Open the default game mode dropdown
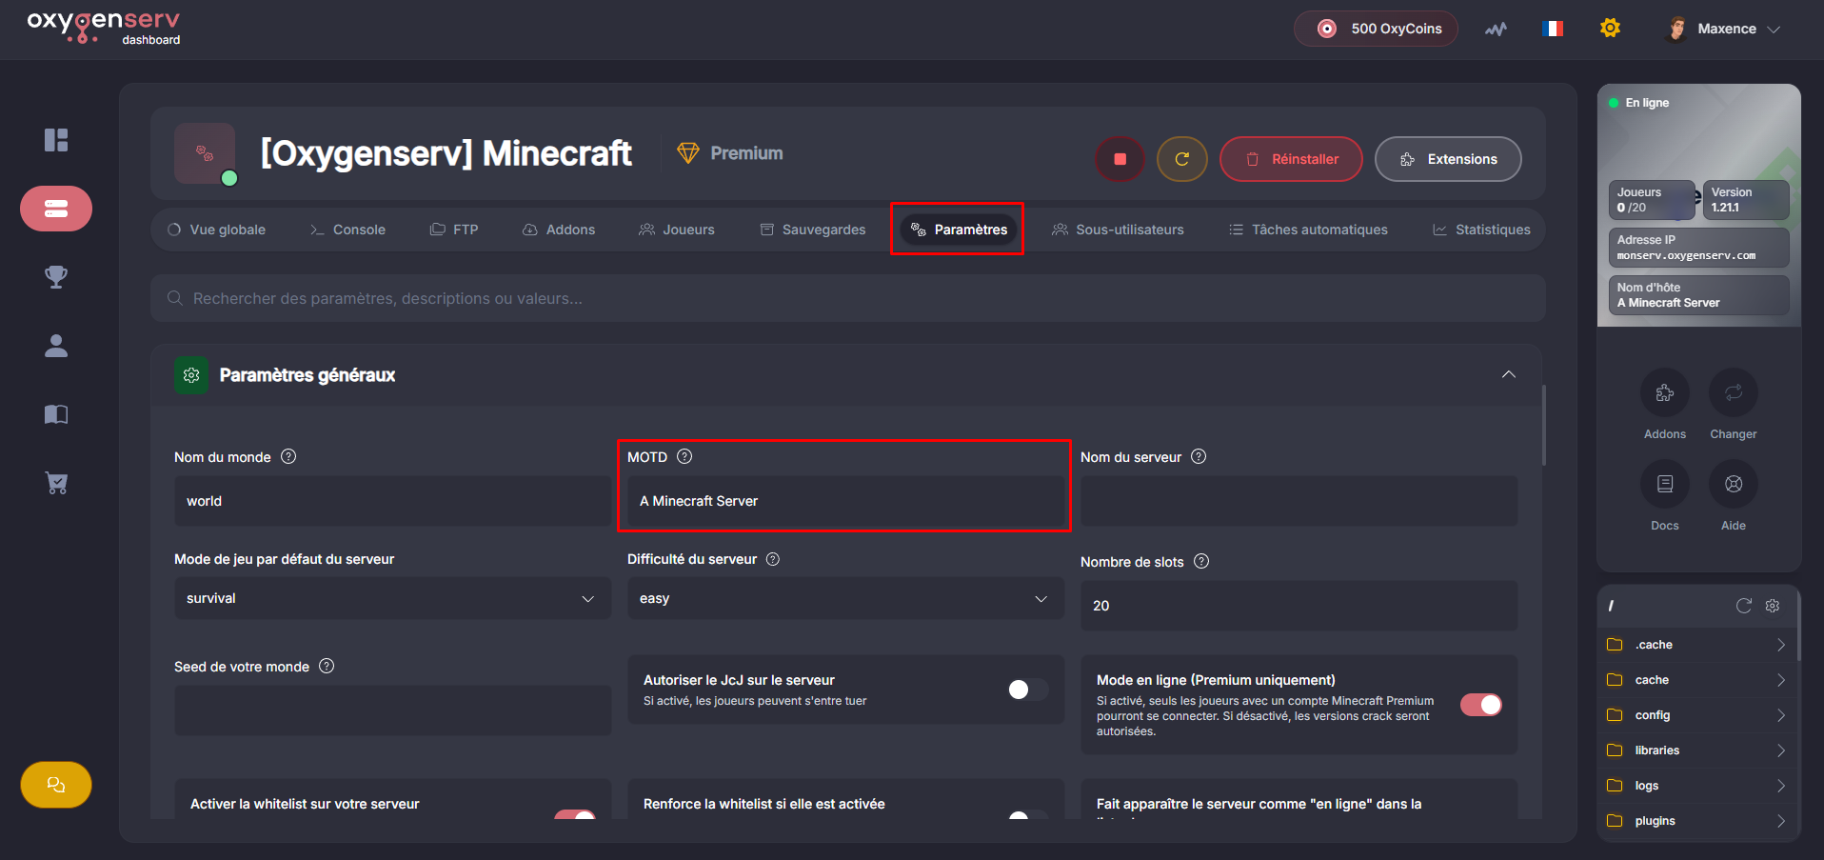The height and width of the screenshot is (860, 1824). [391, 598]
